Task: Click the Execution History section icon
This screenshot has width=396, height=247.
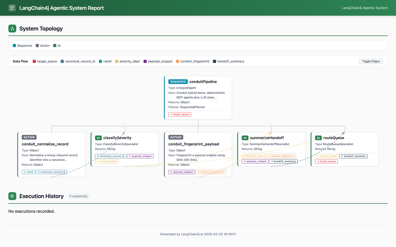Action: (x=12, y=196)
